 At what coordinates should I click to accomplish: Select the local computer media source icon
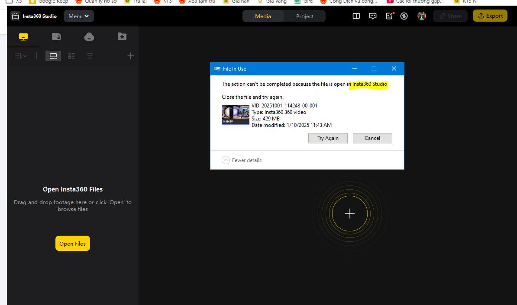(23, 36)
